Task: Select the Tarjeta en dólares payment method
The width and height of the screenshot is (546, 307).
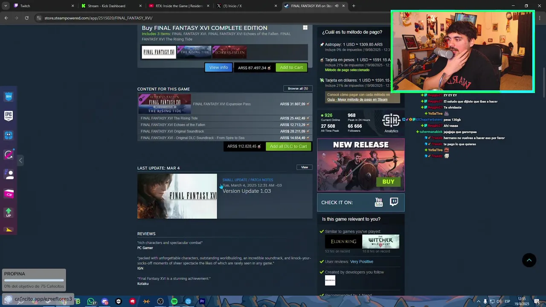Action: (355, 83)
